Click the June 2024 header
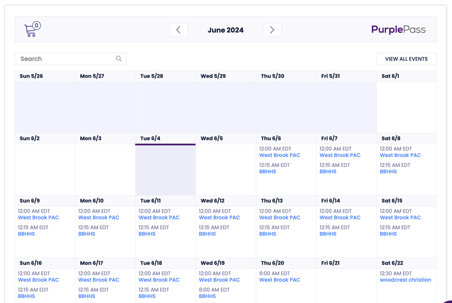The height and width of the screenshot is (303, 452). 226,30
